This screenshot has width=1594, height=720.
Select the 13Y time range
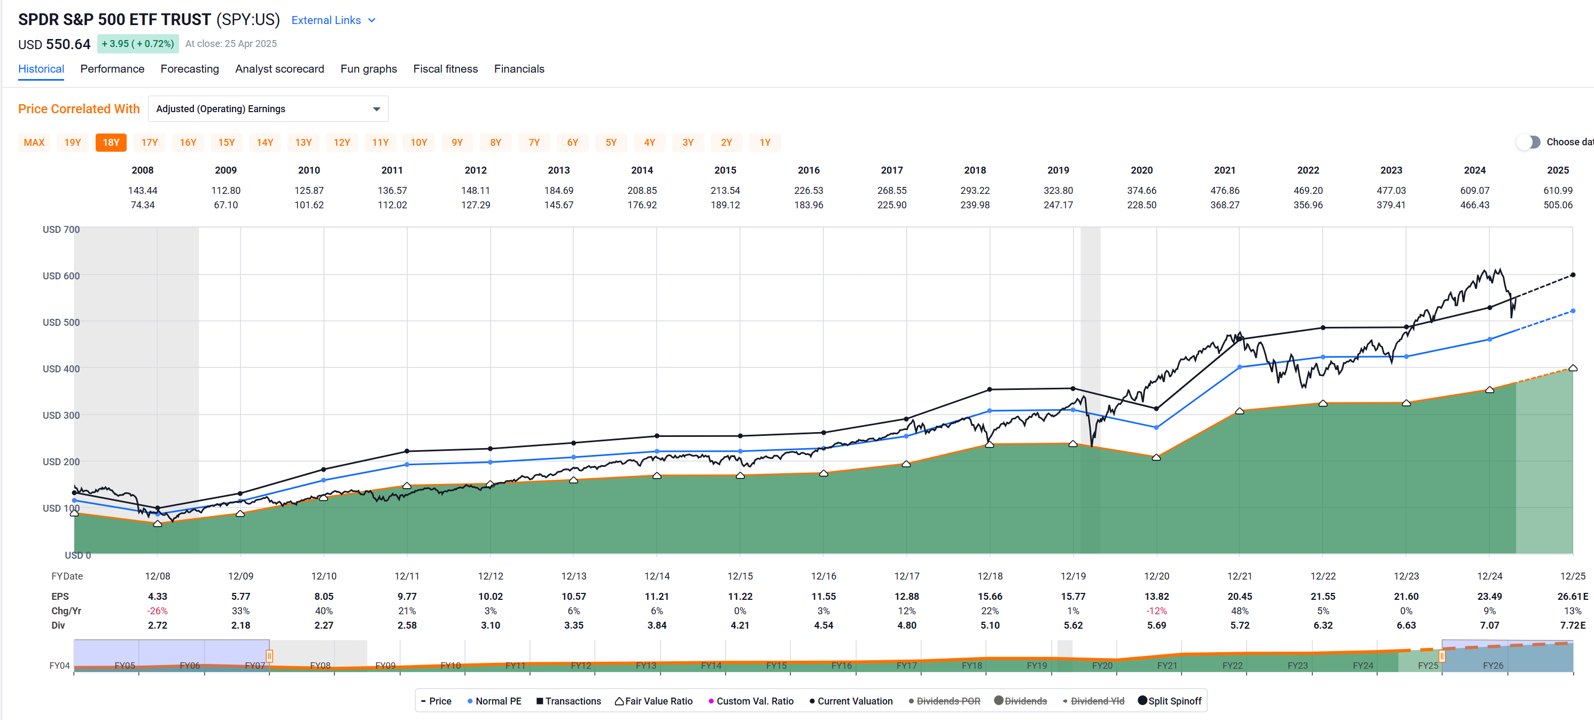[x=303, y=142]
